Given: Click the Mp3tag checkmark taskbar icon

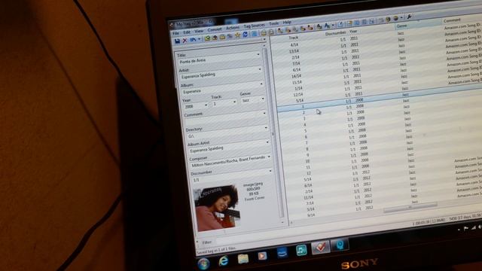Looking at the screenshot, I should pos(321,247).
